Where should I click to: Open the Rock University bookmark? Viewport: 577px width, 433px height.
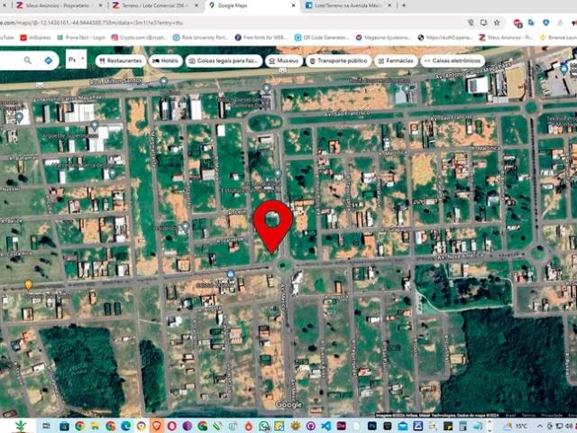coord(202,38)
